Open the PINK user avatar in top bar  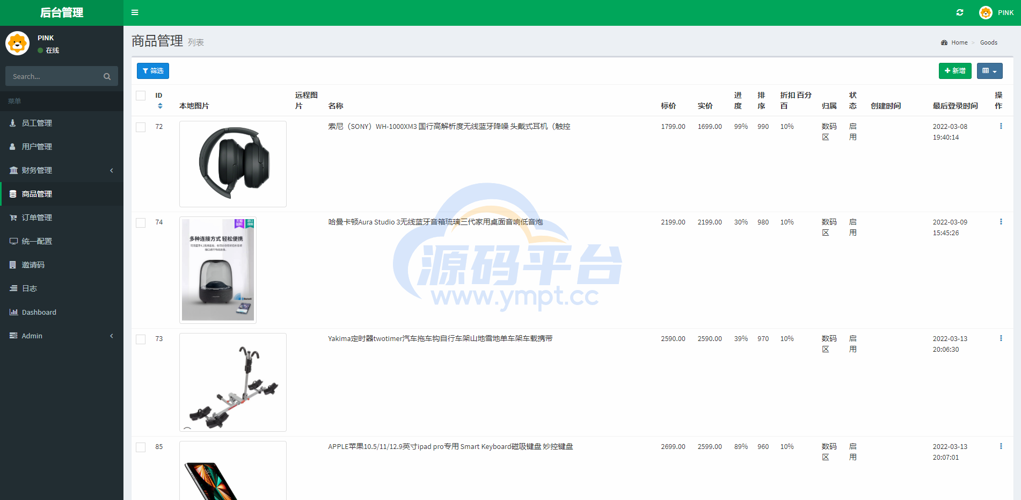(986, 12)
